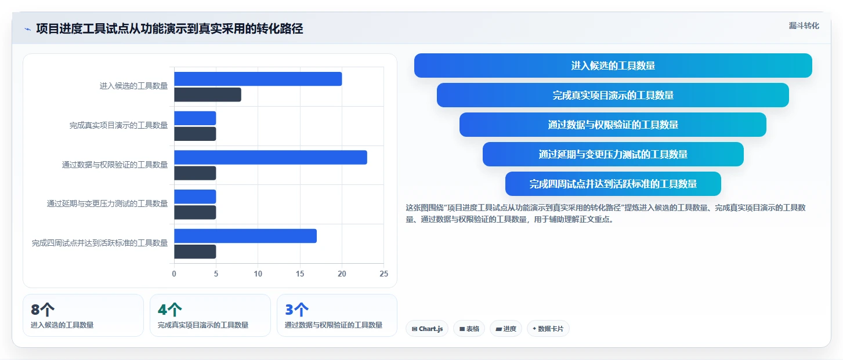Open the 4个 完成真实项目演示 stat card
The image size is (843, 360).
click(210, 315)
